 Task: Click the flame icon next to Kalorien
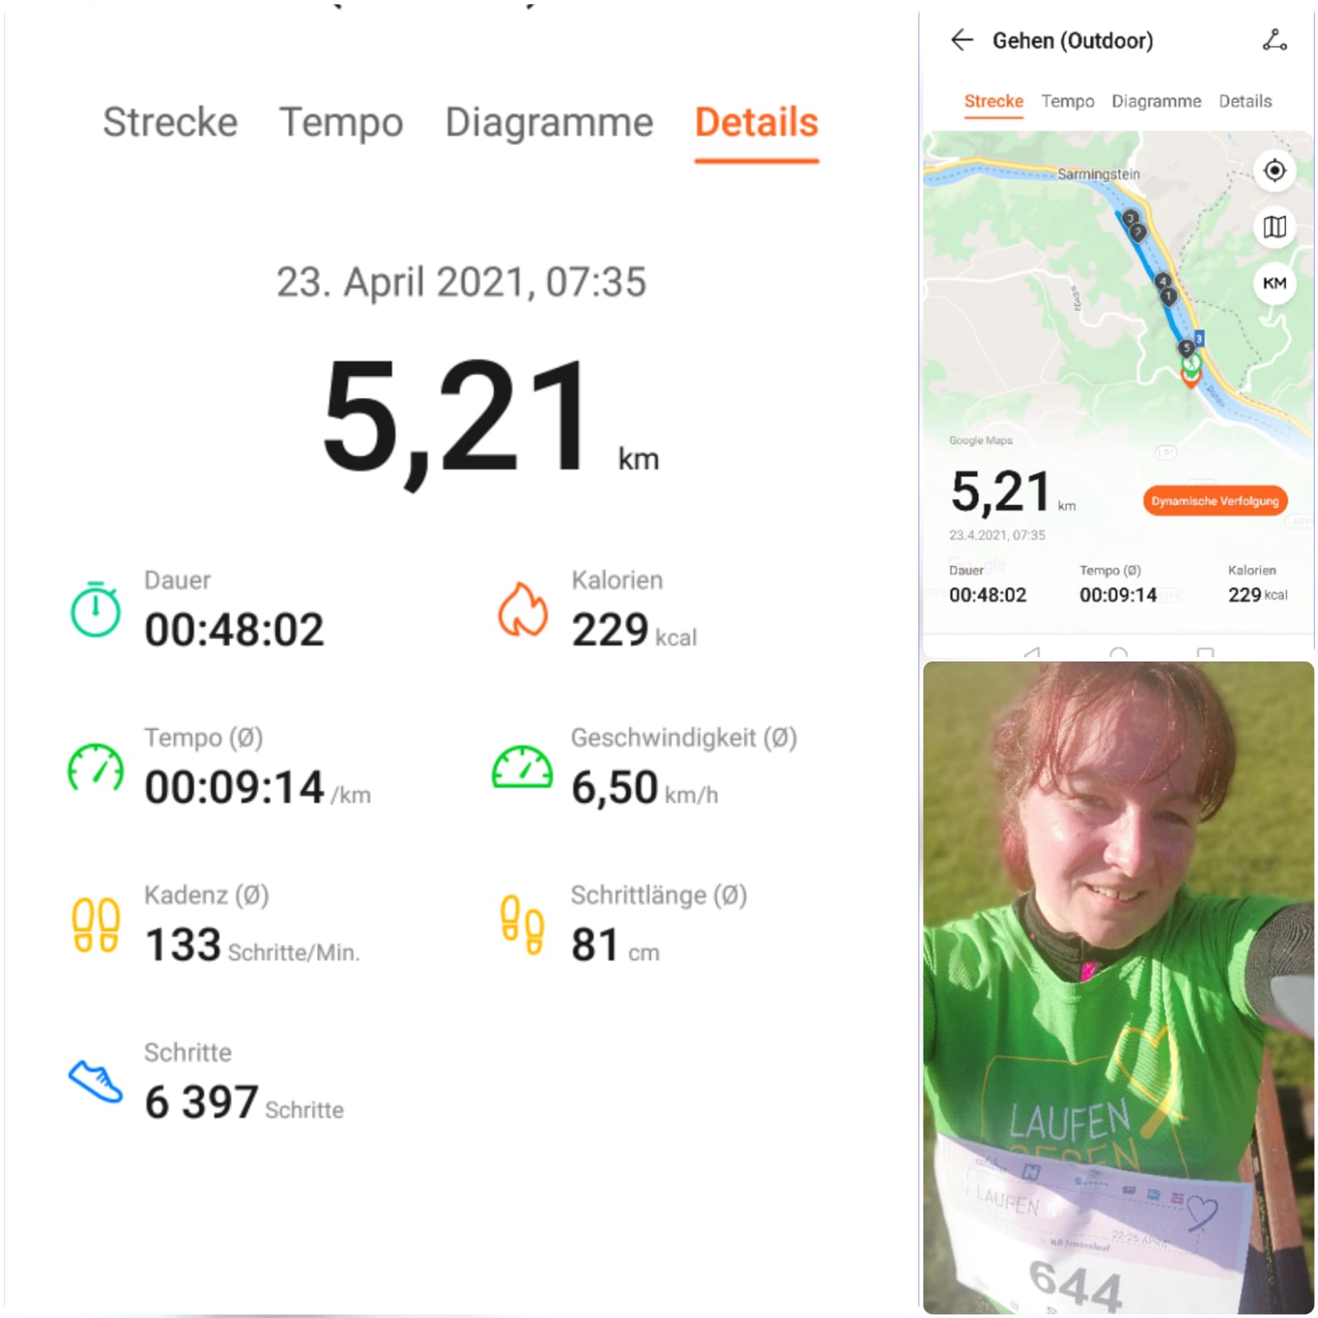click(x=522, y=610)
